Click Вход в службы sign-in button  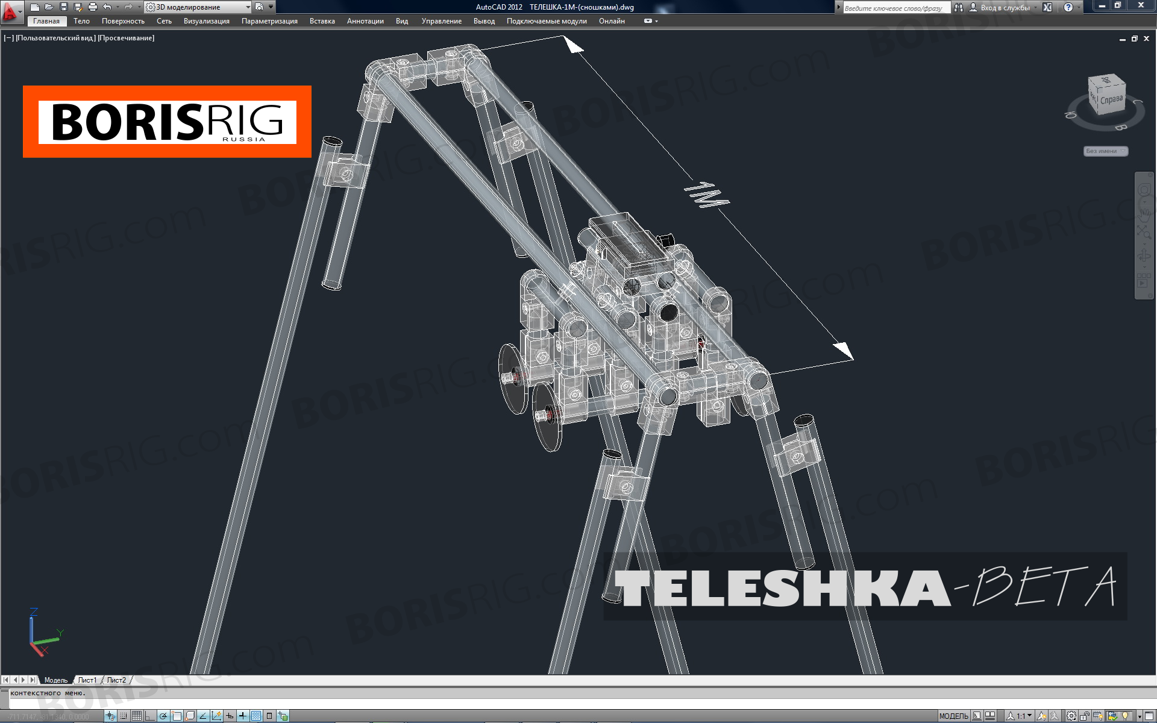click(1000, 8)
